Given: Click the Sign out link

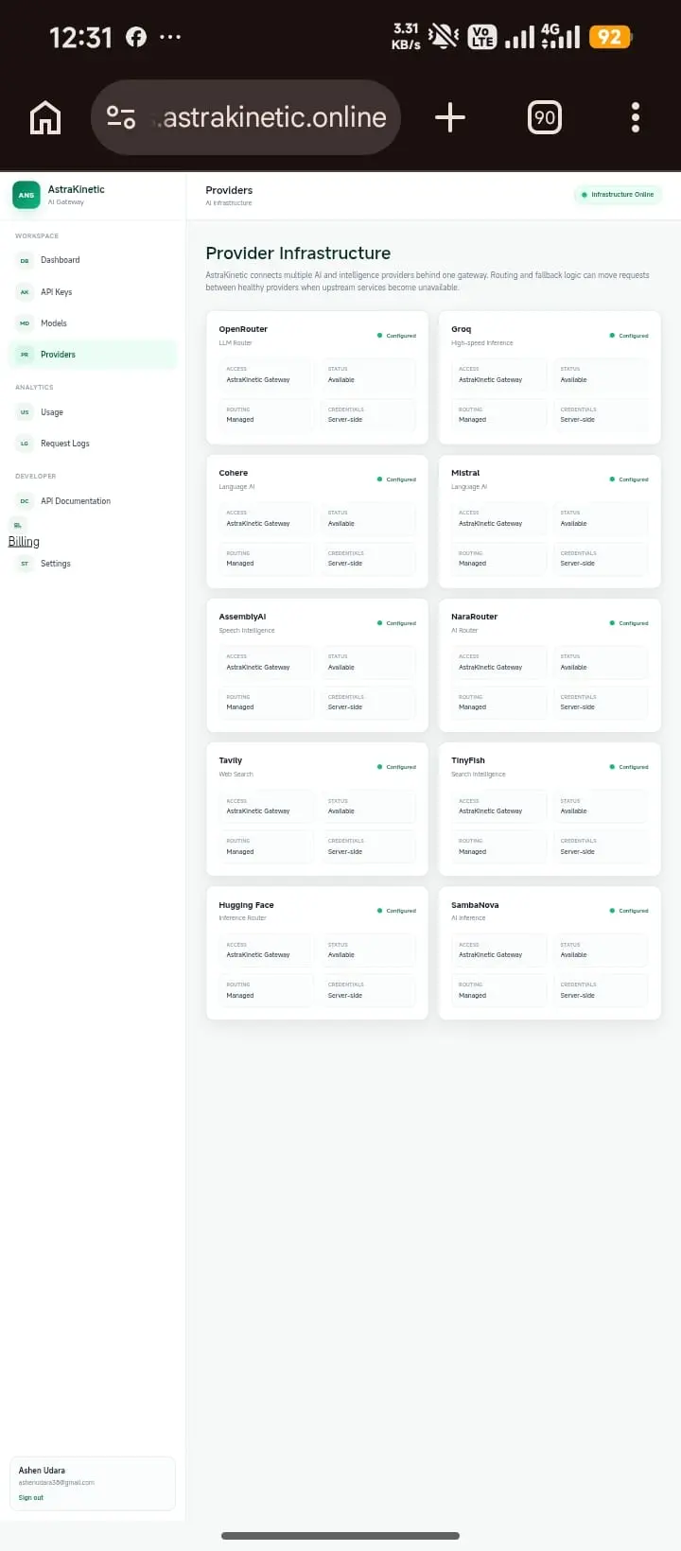Looking at the screenshot, I should tap(31, 1498).
